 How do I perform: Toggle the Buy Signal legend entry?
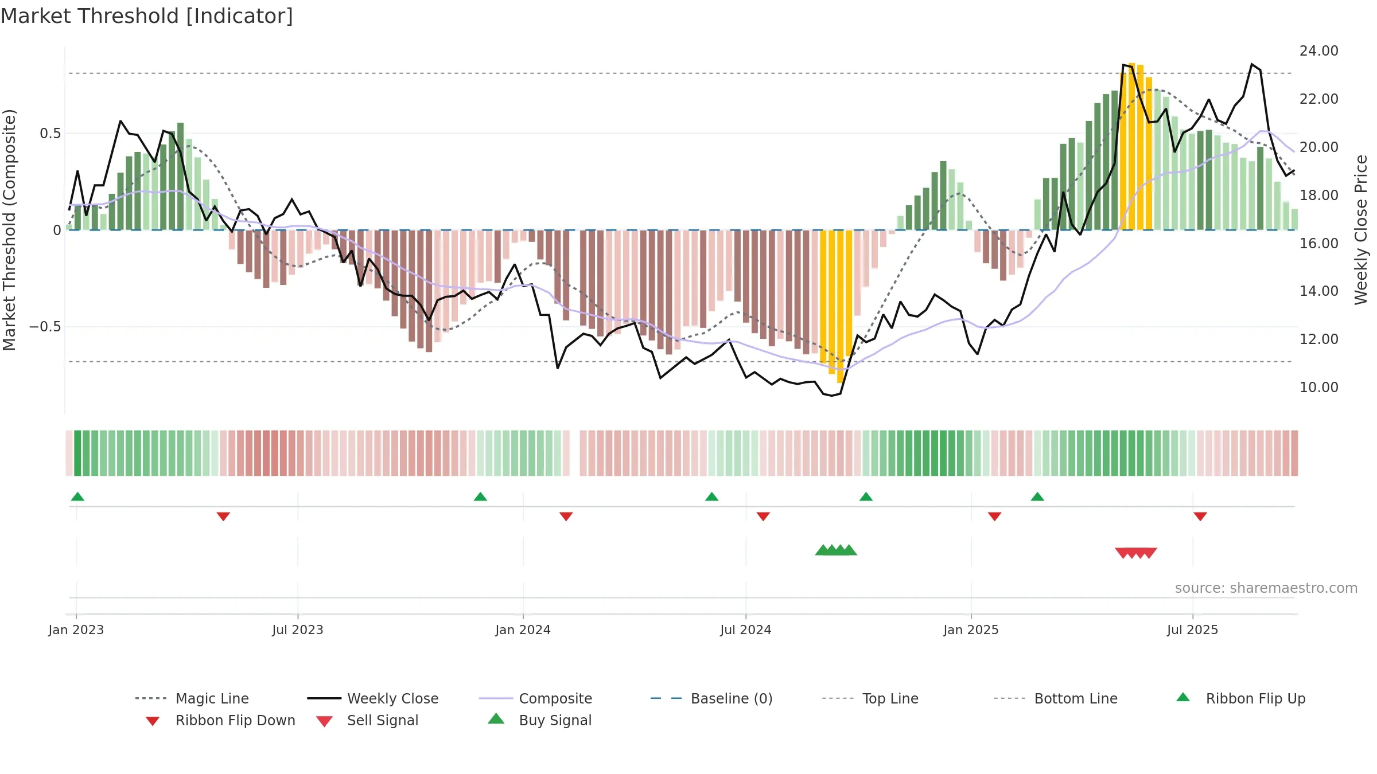539,720
